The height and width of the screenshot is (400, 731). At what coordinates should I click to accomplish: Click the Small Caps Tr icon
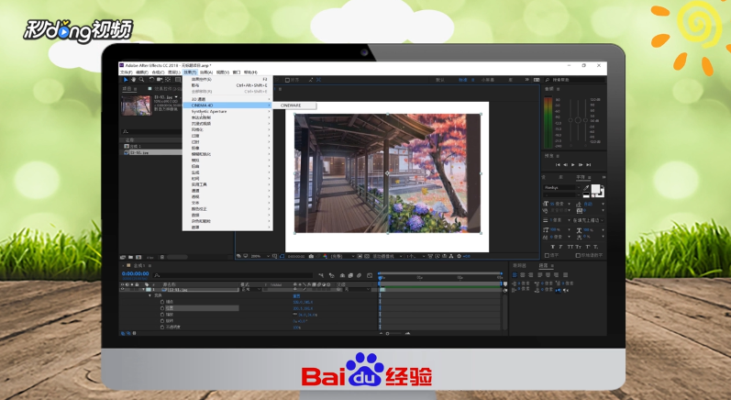click(578, 247)
